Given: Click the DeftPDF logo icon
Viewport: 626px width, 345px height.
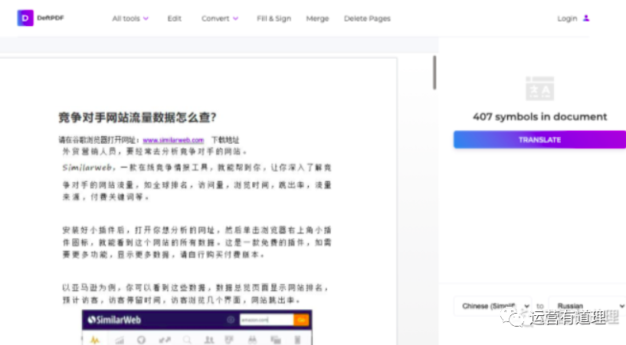Looking at the screenshot, I should [x=25, y=18].
